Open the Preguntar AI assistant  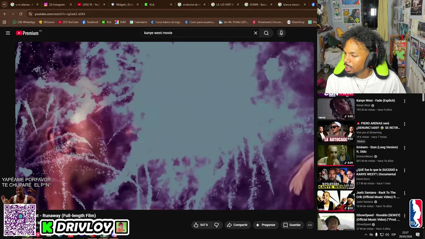point(265,225)
